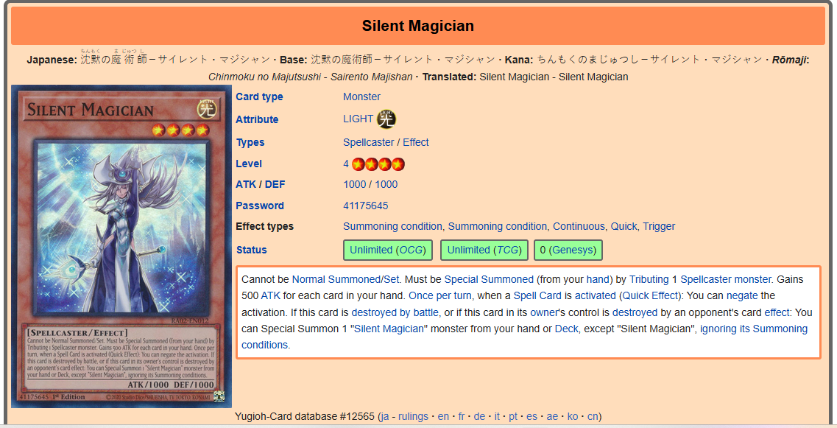Follow the Effect type link
This screenshot has width=837, height=428.
pyautogui.click(x=416, y=142)
